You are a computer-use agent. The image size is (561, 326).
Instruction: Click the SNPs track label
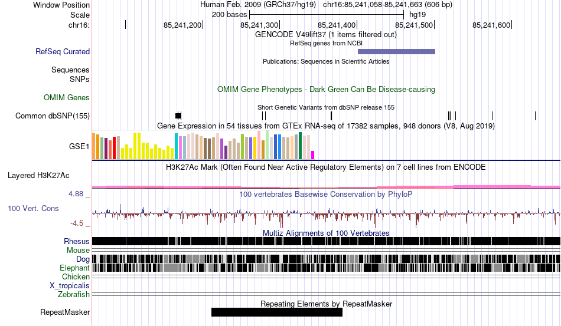80,79
